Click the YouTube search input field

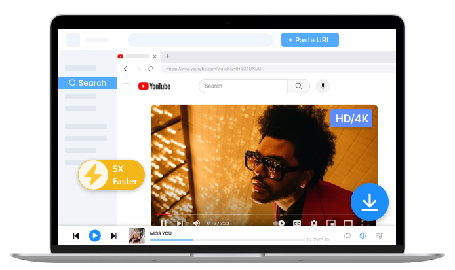click(243, 86)
